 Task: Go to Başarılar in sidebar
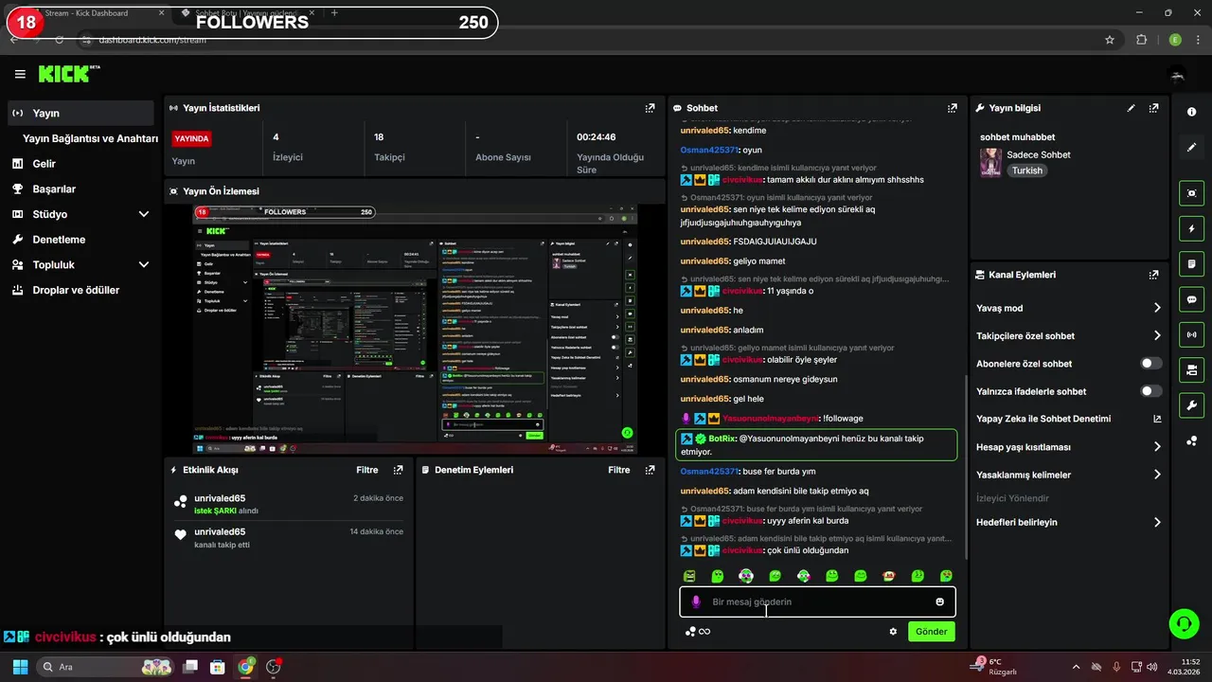coord(80,188)
